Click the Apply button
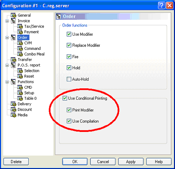 pos(131,162)
